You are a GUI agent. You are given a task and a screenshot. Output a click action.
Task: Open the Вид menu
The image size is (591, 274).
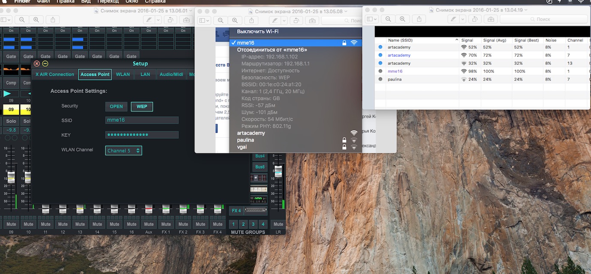(x=86, y=2)
